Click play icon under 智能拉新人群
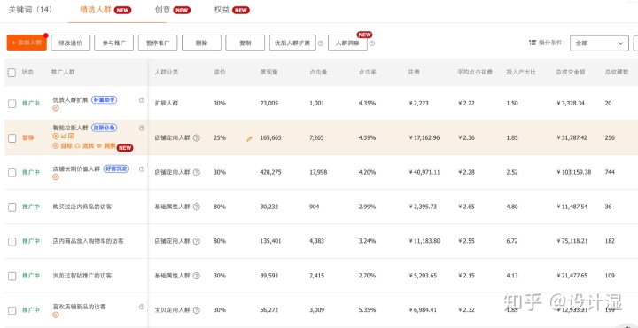Viewport: 638px width, 328px height. [56, 136]
